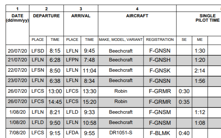Viewport: 221px width, 138px height.
Task: Click the LFPN arrival place cell
Action: (x=72, y=61)
